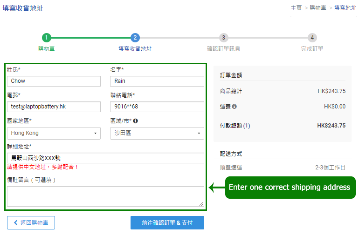Click 填寫地址 breadcrumb item
The image size is (359, 242).
point(345,8)
